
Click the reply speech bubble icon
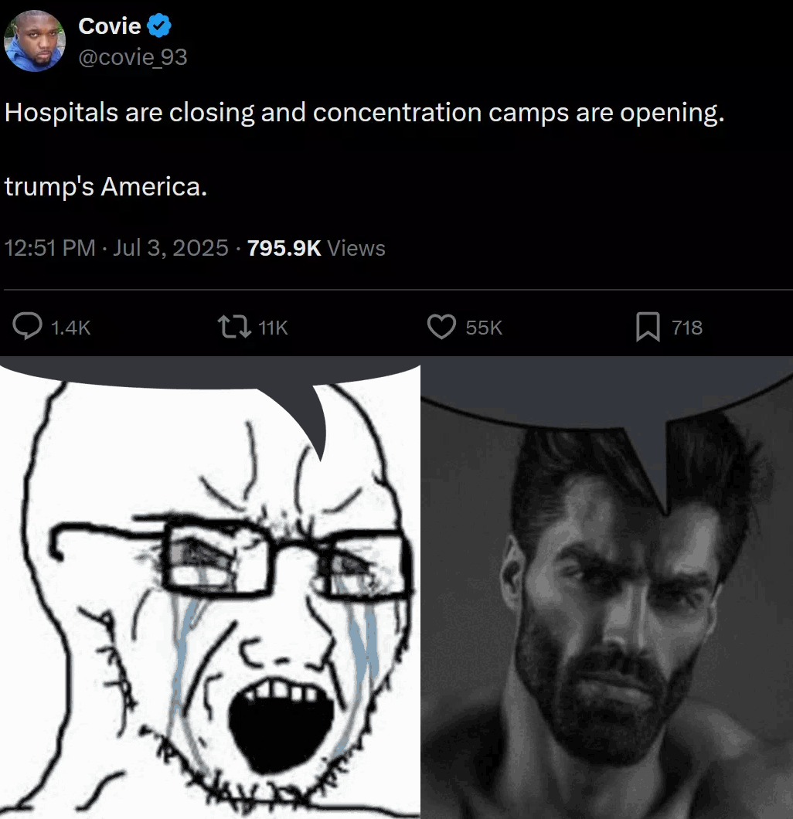[x=28, y=327]
